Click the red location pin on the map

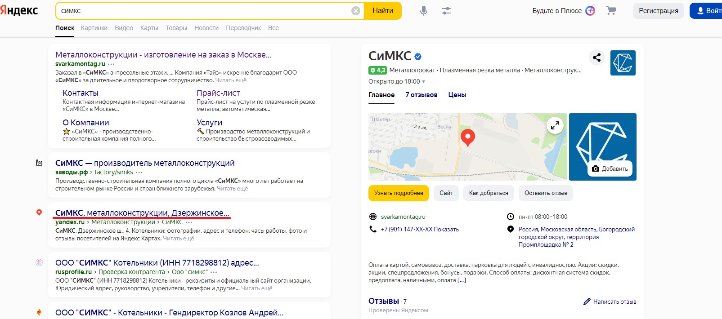pyautogui.click(x=468, y=137)
